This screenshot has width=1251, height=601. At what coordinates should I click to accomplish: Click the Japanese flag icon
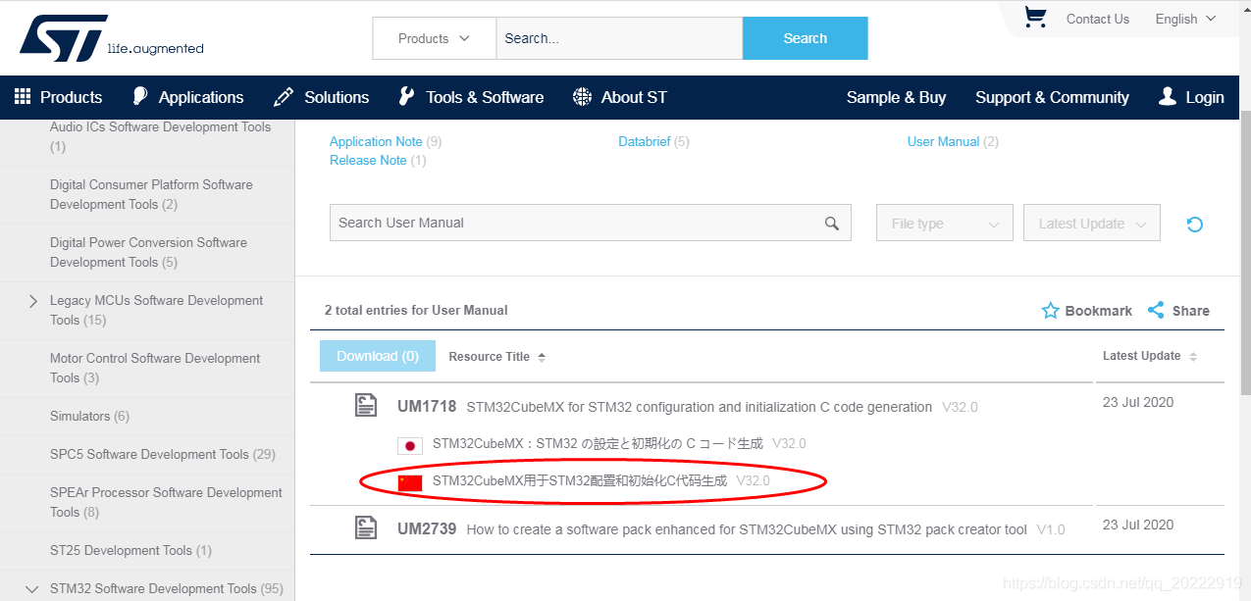(410, 445)
